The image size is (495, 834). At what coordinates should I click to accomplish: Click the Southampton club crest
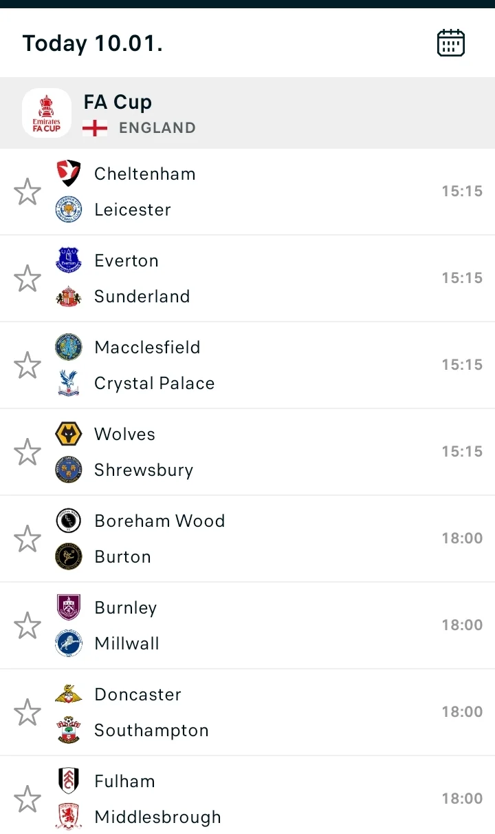tap(69, 730)
